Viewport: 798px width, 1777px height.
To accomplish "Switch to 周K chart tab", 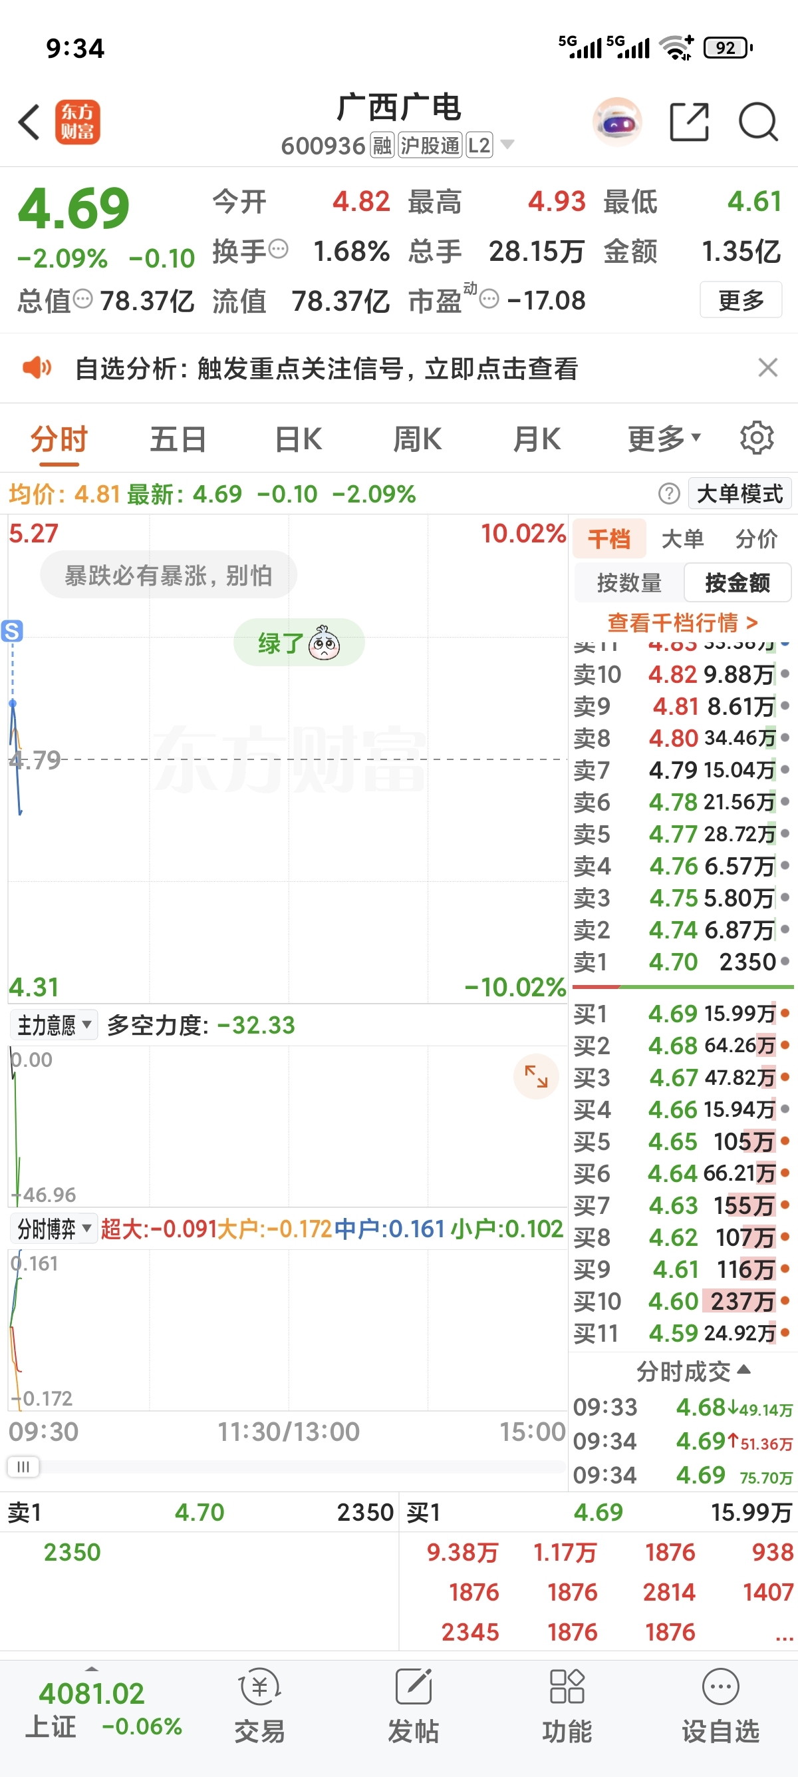I will coord(418,439).
